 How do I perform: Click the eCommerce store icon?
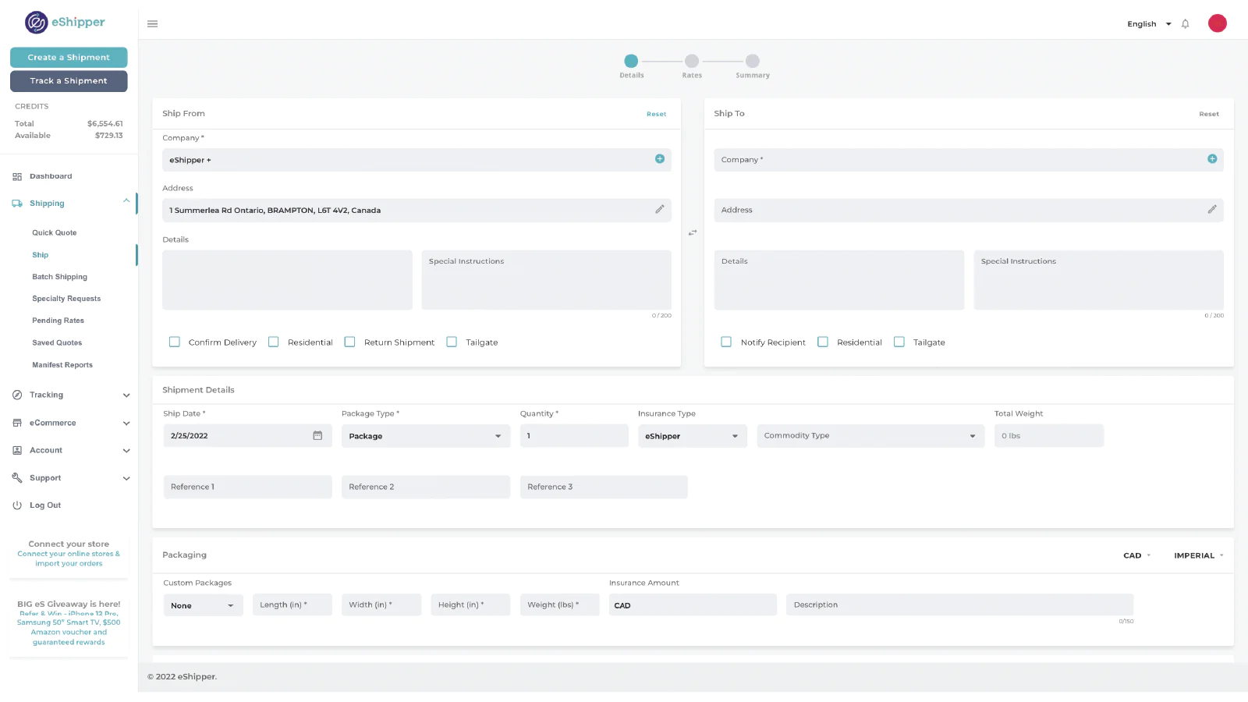click(17, 423)
